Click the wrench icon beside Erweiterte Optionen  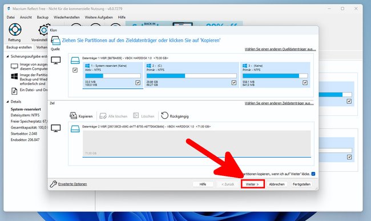coord(53,184)
